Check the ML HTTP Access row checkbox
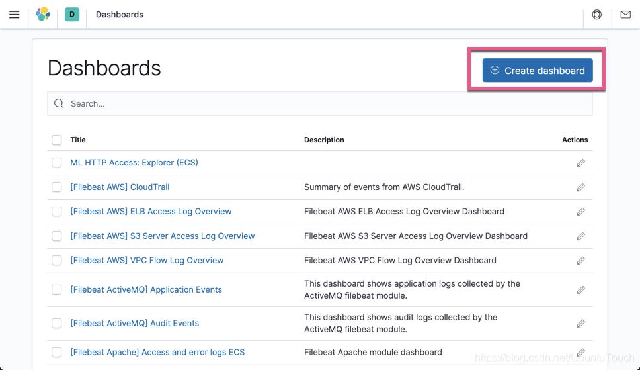Screen dimensions: 640x370 (x=57, y=163)
